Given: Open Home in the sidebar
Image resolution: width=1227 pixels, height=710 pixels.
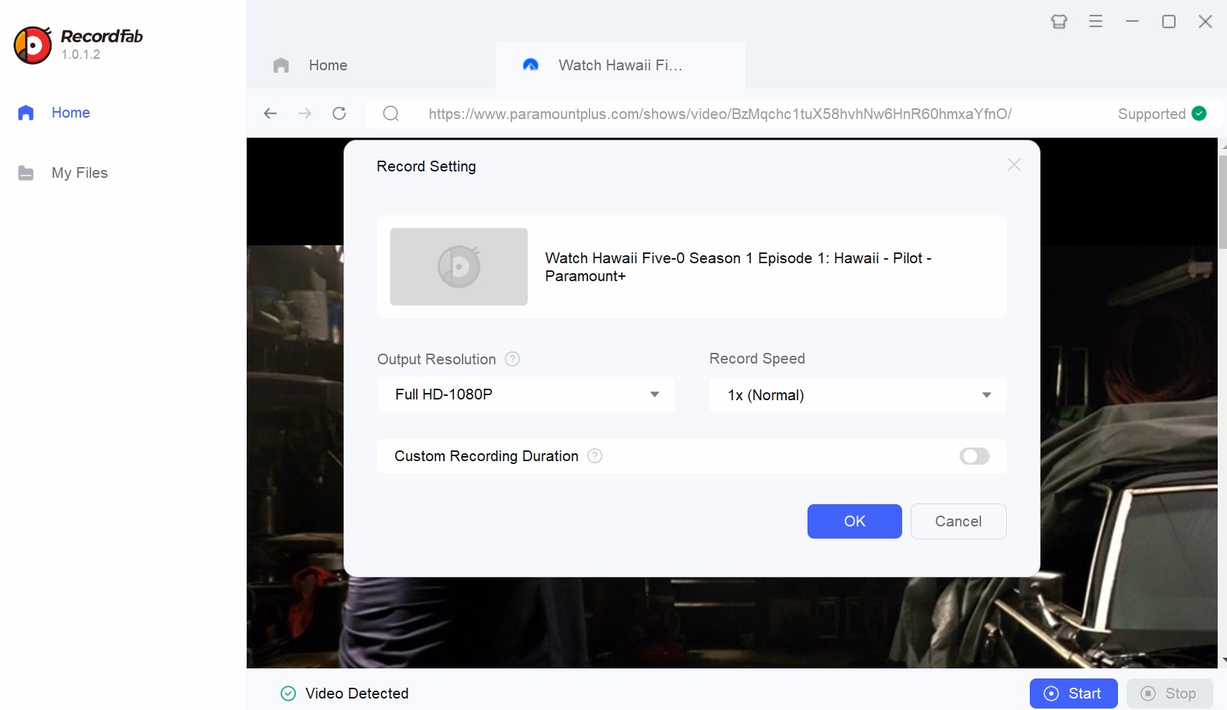Looking at the screenshot, I should 70,113.
